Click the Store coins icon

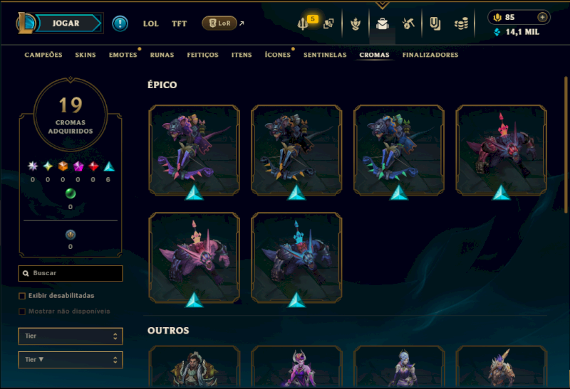coord(461,24)
